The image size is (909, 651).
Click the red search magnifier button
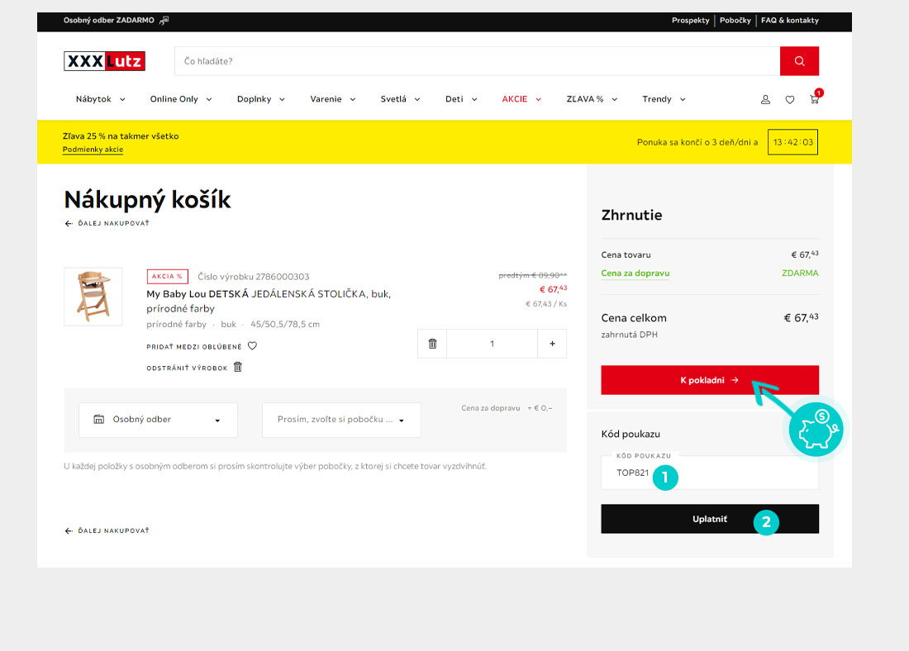click(799, 61)
